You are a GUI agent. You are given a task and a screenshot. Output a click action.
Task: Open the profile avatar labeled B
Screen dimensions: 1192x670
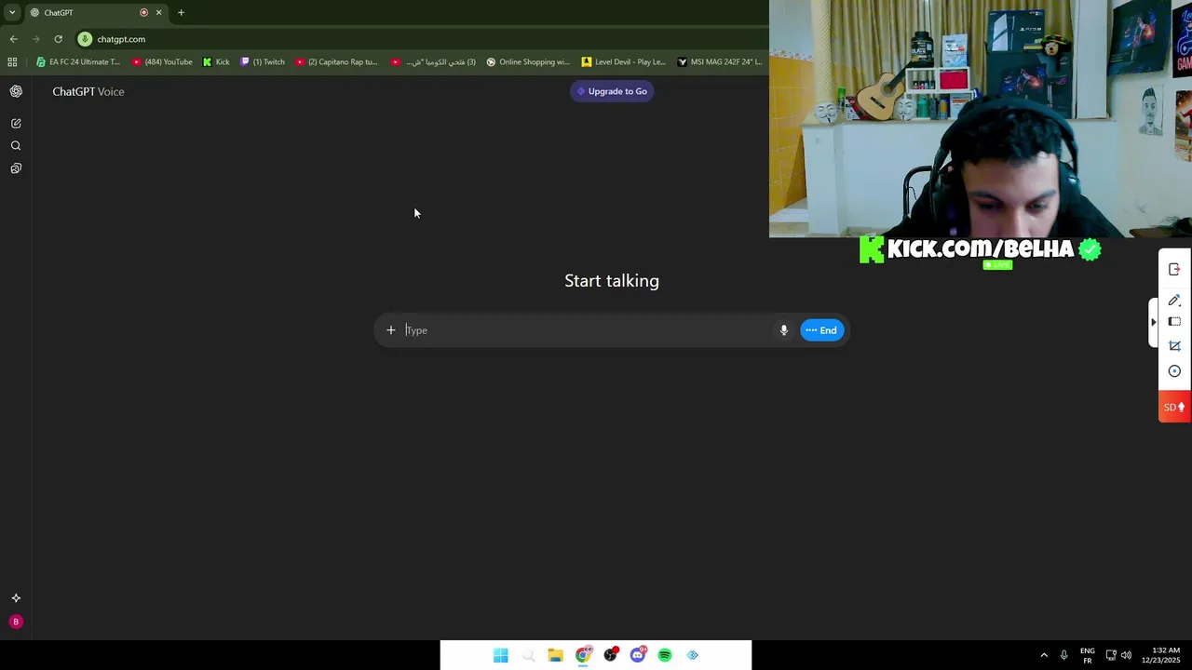(x=16, y=622)
